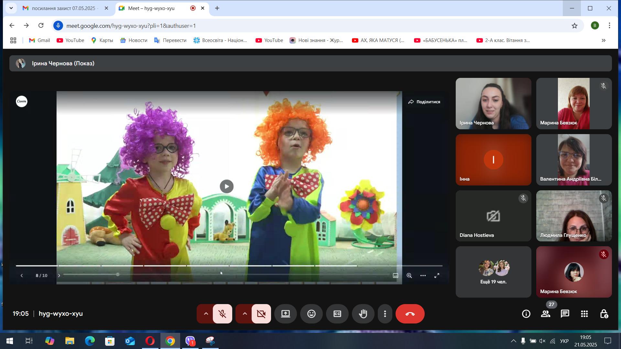
Task: Unmute the microphone button
Action: tap(223, 314)
